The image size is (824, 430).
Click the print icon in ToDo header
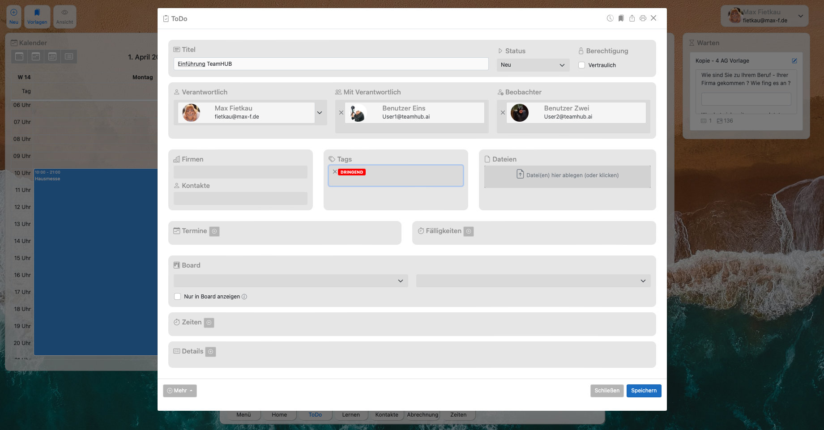coord(643,18)
